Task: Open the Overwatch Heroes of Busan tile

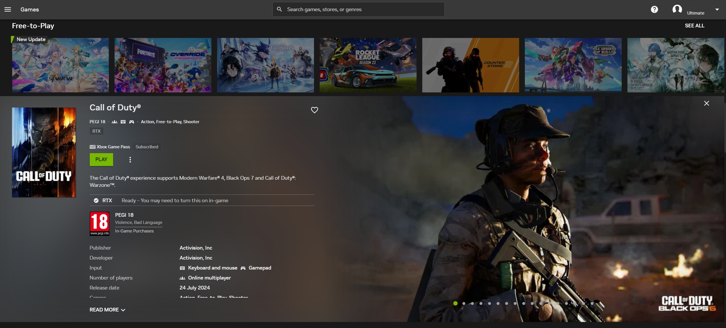Action: [x=573, y=65]
